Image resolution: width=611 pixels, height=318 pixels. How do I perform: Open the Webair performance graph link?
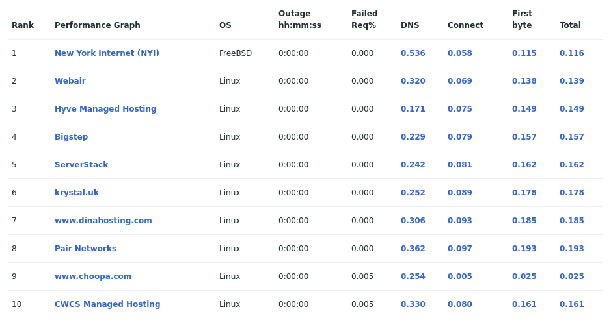pyautogui.click(x=70, y=81)
